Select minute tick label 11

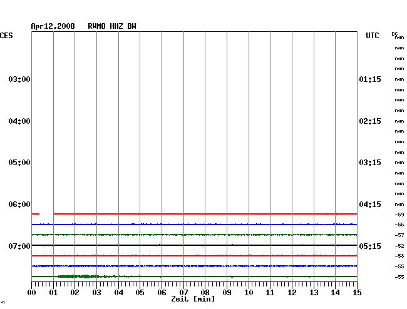coord(270,292)
